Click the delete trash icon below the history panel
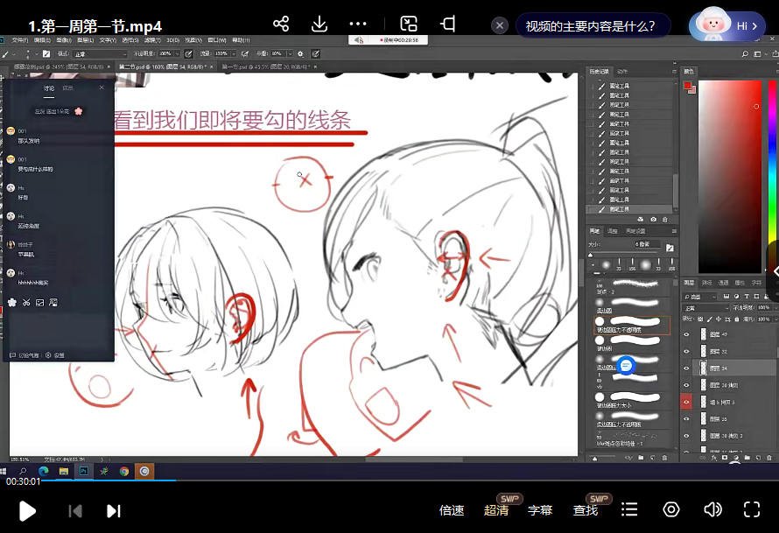 pos(665,220)
